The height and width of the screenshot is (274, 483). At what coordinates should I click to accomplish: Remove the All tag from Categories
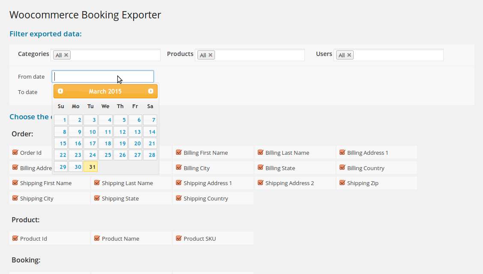pyautogui.click(x=66, y=55)
